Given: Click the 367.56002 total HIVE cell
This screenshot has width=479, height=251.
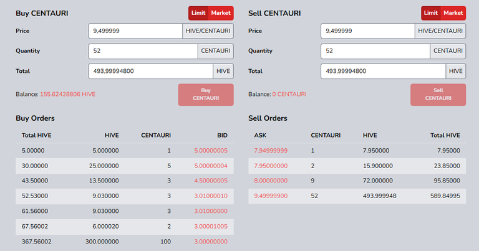Looking at the screenshot, I should pyautogui.click(x=37, y=242).
